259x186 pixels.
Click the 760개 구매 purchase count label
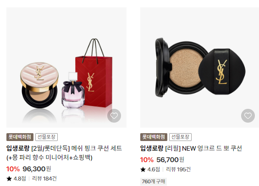[154, 181]
